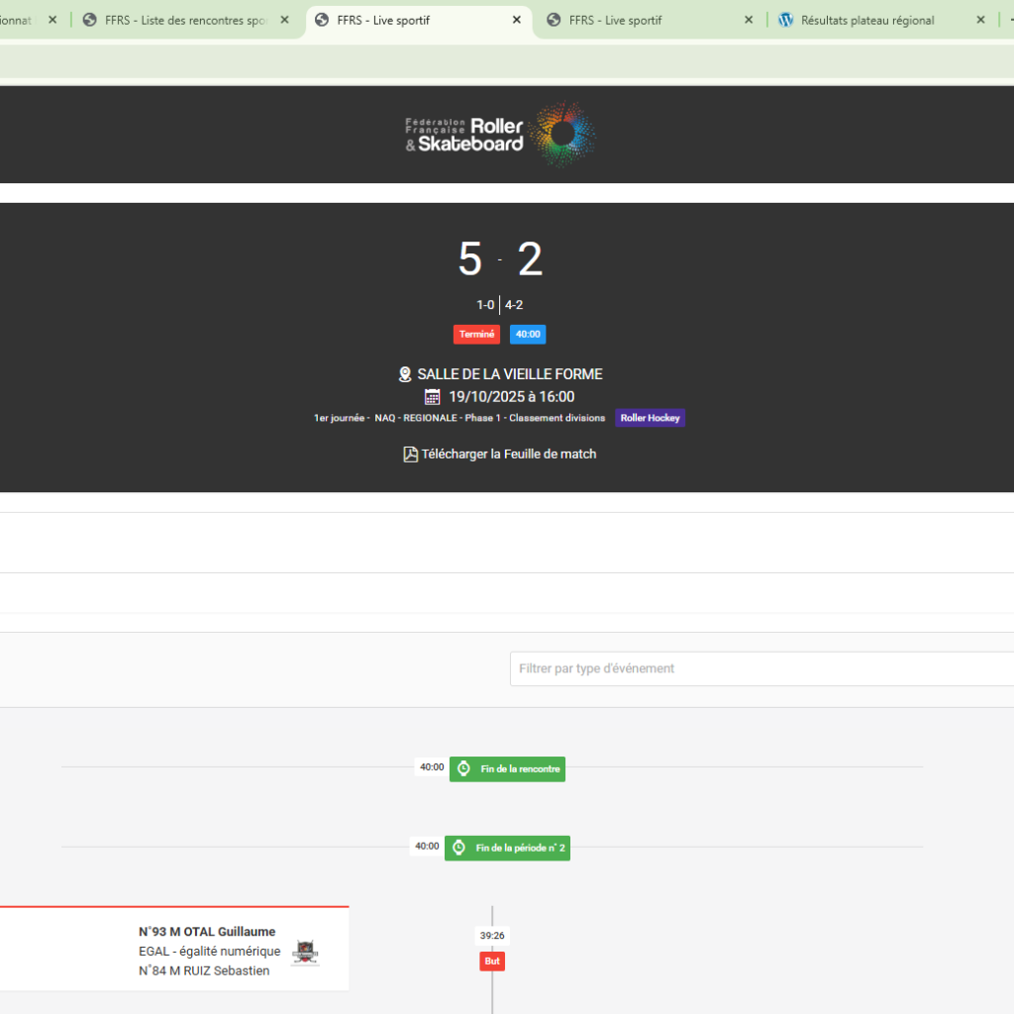Image resolution: width=1014 pixels, height=1014 pixels.
Task: Click the WordPress icon on the Résultats plateau tab
Action: click(786, 20)
